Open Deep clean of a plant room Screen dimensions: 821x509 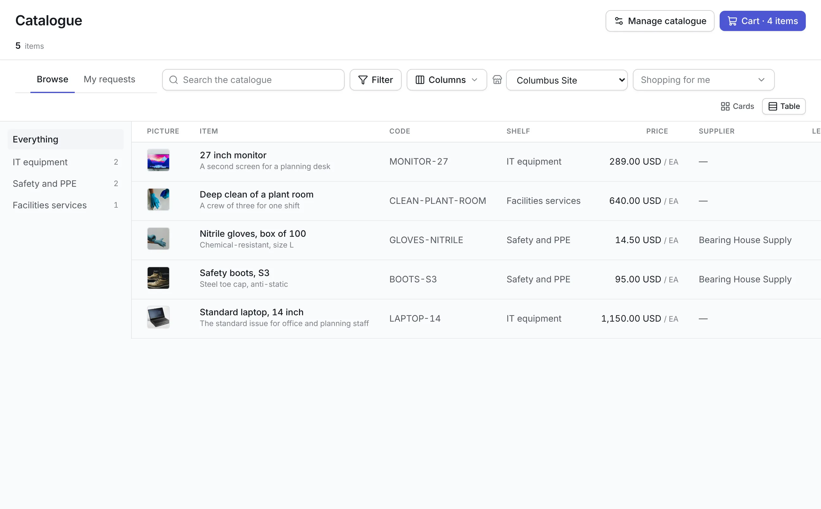(257, 195)
